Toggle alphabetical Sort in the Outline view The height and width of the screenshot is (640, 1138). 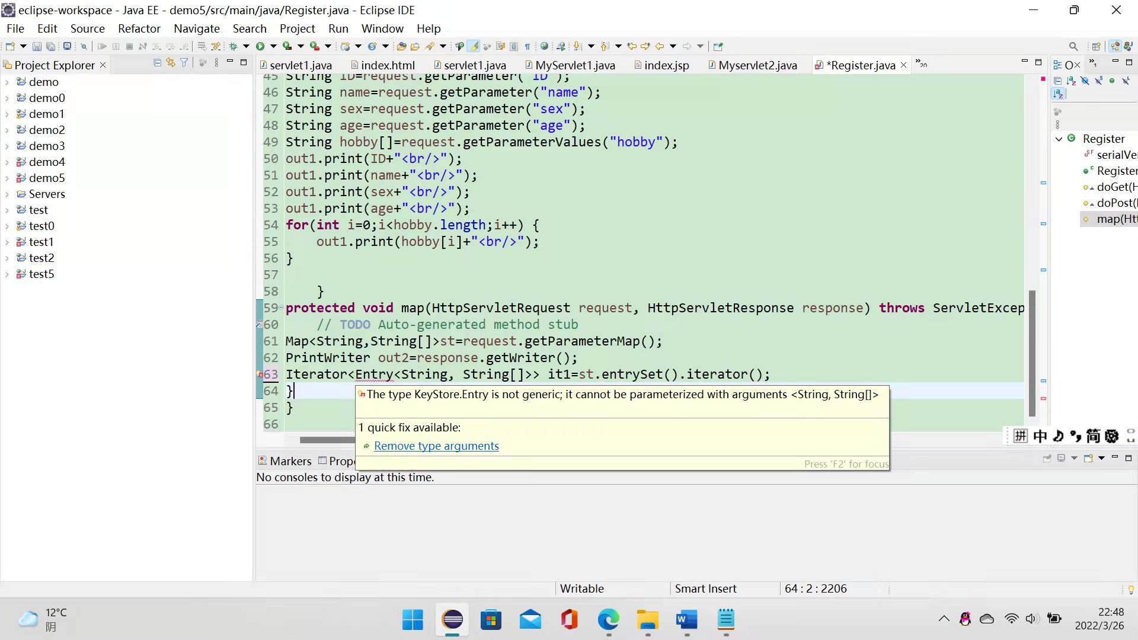click(x=1071, y=81)
